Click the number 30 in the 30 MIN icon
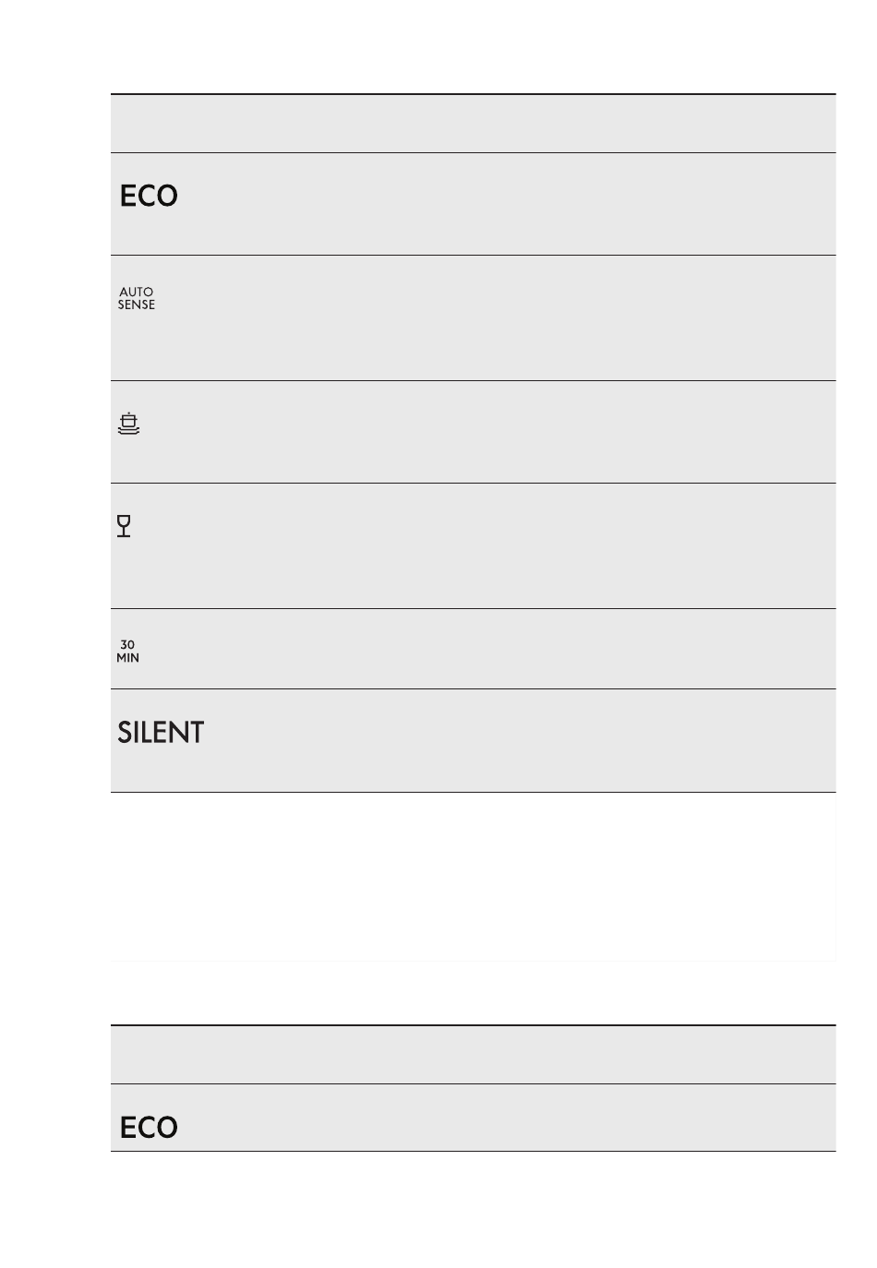Screen dimensions: 877x1268 [x=127, y=645]
